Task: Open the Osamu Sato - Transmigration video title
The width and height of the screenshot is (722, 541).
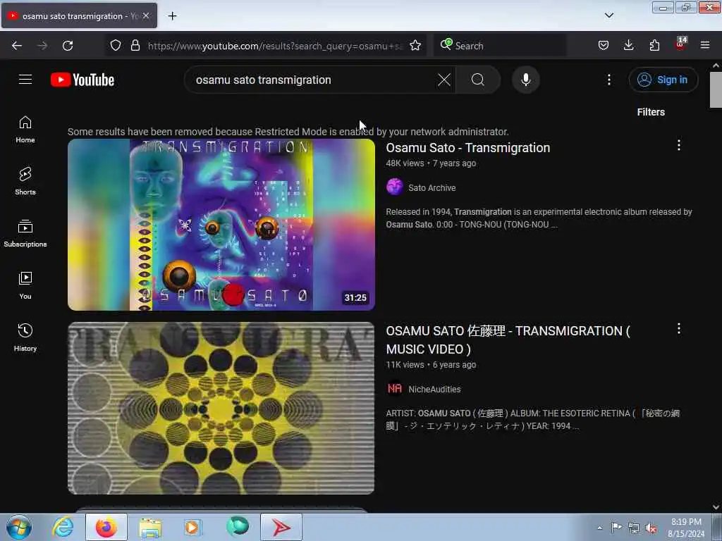Action: tap(468, 148)
